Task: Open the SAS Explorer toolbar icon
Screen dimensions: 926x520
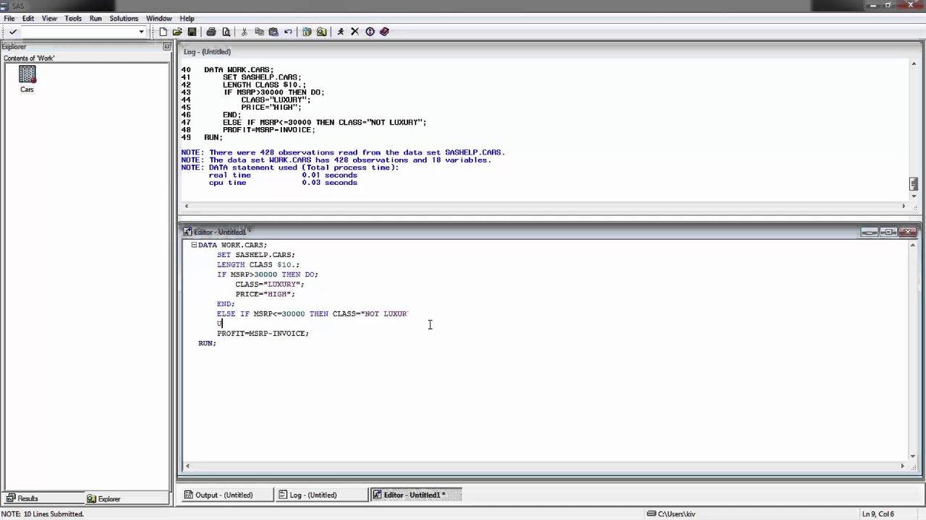Action: pyautogui.click(x=321, y=32)
